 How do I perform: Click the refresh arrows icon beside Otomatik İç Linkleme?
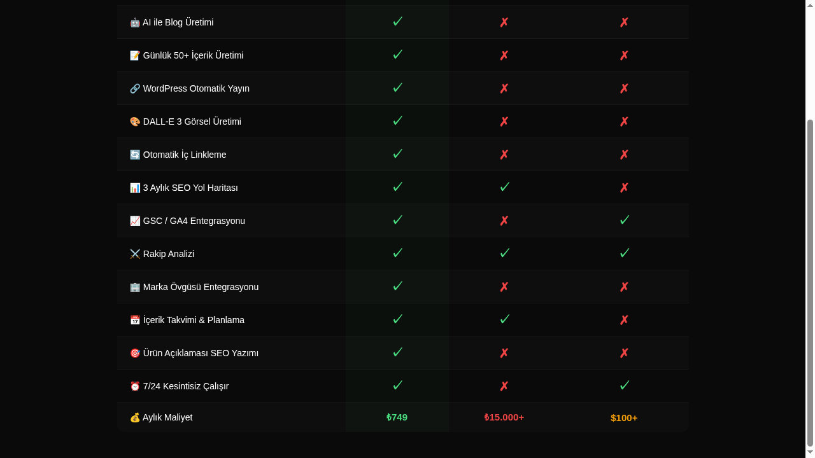coord(135,155)
